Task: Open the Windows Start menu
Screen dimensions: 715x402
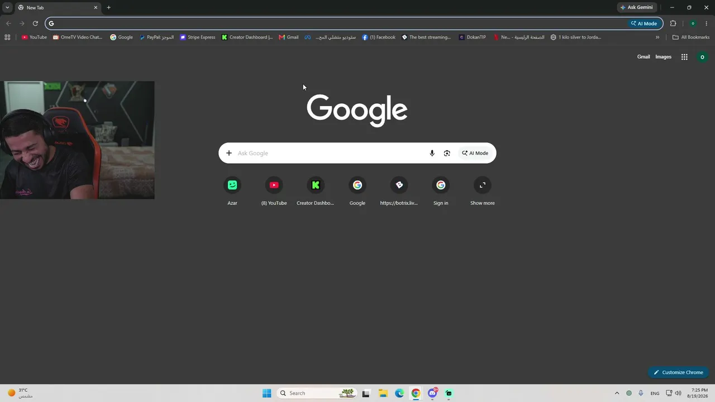Action: 267,393
